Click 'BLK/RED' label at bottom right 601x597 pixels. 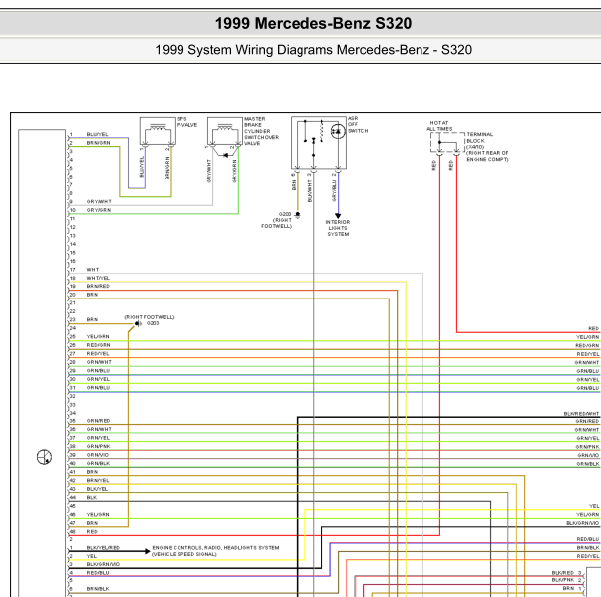pyautogui.click(x=562, y=573)
